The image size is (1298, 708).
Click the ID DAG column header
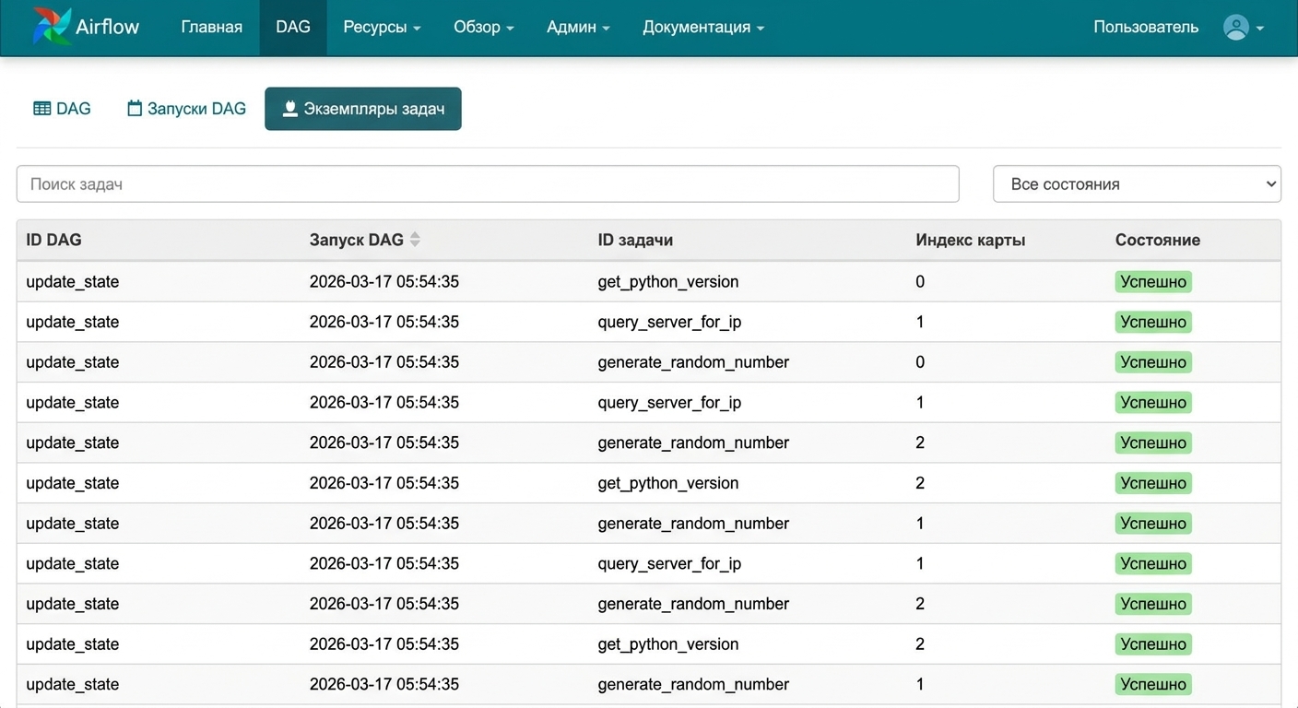click(53, 240)
